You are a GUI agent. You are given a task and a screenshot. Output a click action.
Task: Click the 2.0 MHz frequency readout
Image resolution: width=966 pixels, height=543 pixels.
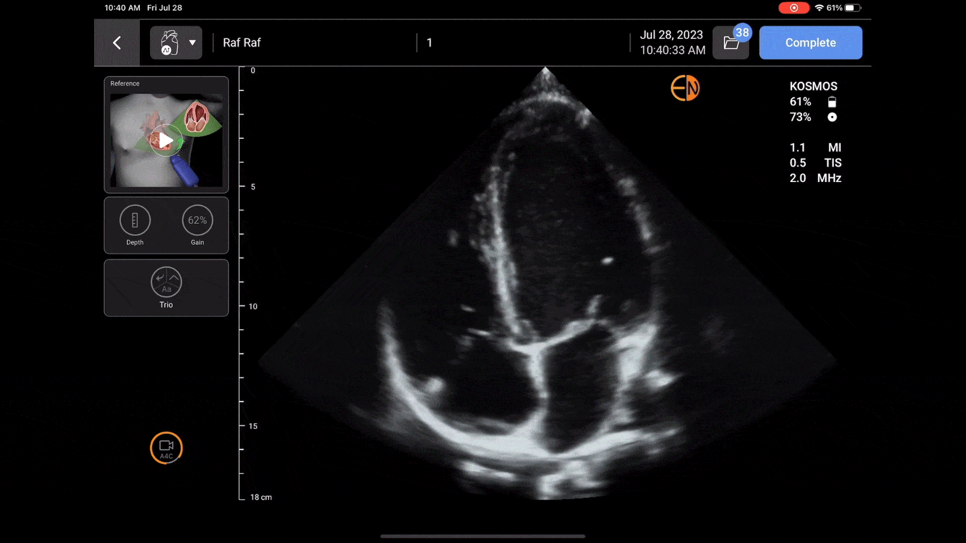coord(815,178)
